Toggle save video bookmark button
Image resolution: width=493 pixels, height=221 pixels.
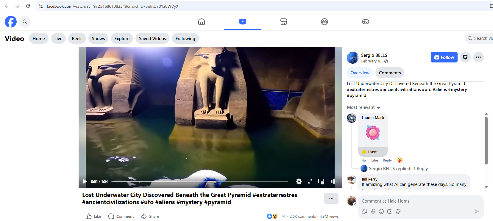(465, 57)
